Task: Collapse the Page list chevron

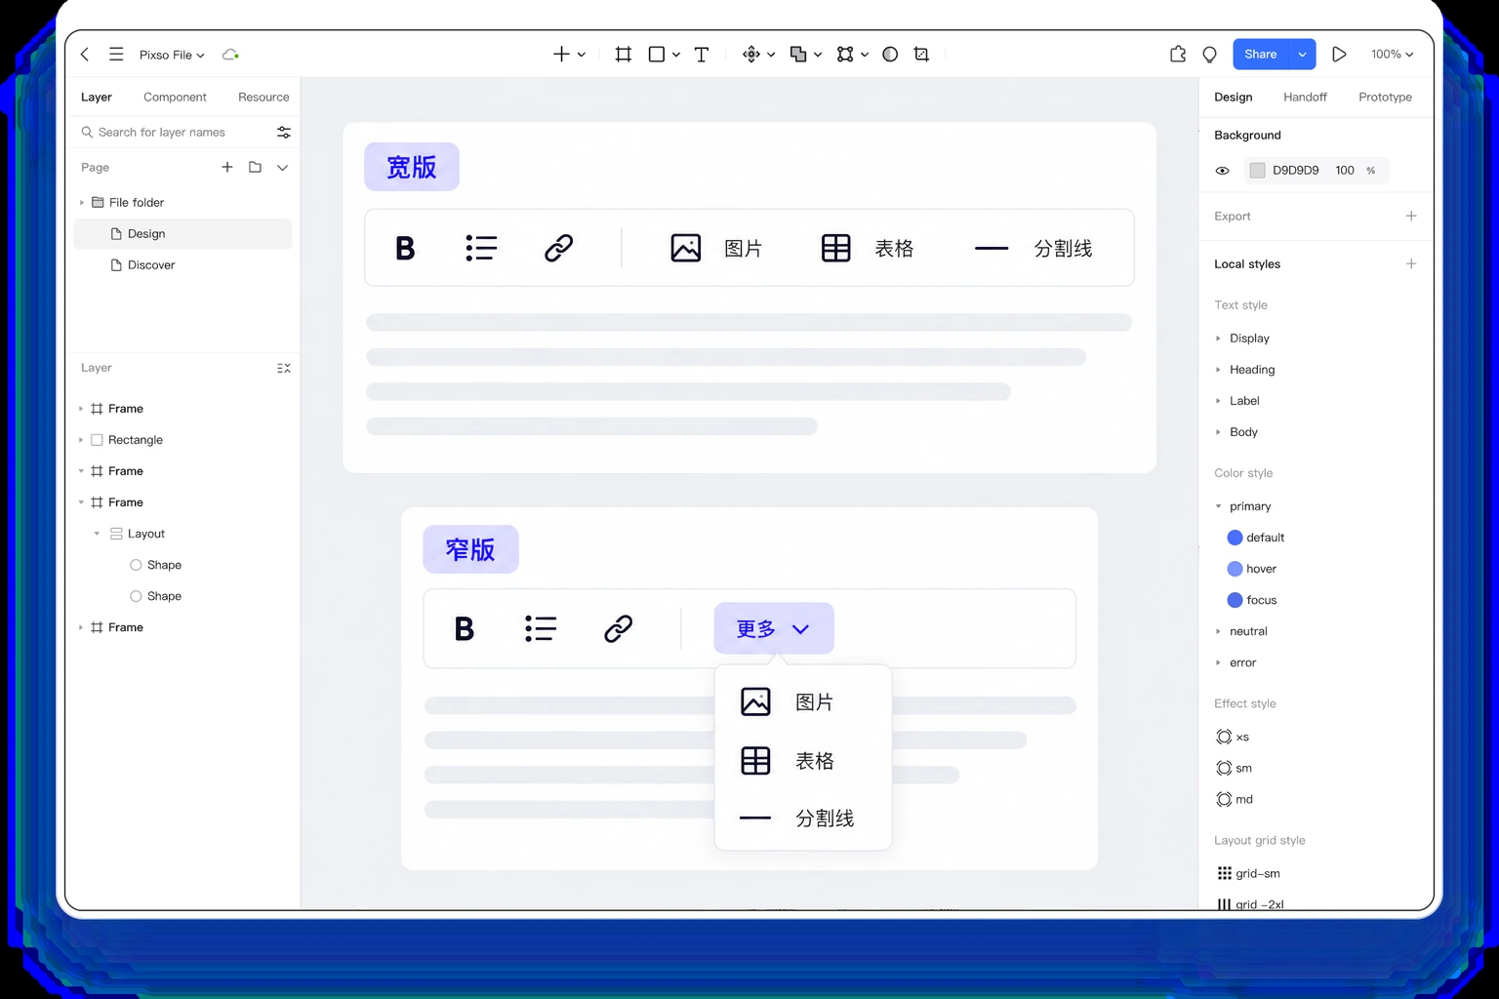Action: [x=282, y=168]
